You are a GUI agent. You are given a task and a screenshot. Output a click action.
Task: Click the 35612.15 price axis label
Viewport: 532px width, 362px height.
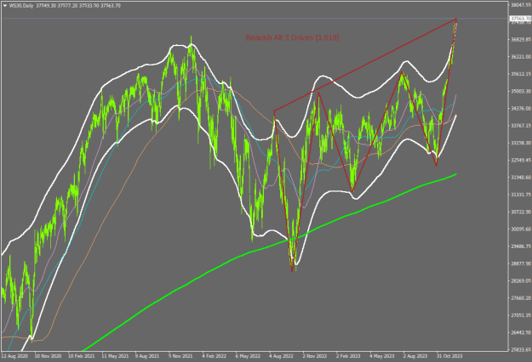(x=521, y=74)
